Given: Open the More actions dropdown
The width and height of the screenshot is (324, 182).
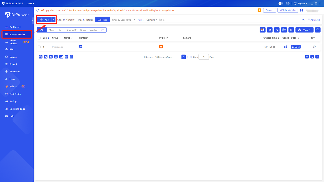Looking at the screenshot, I should pos(304,30).
